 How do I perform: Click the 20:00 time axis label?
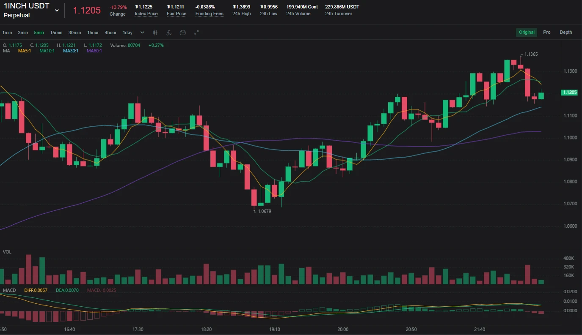343,330
